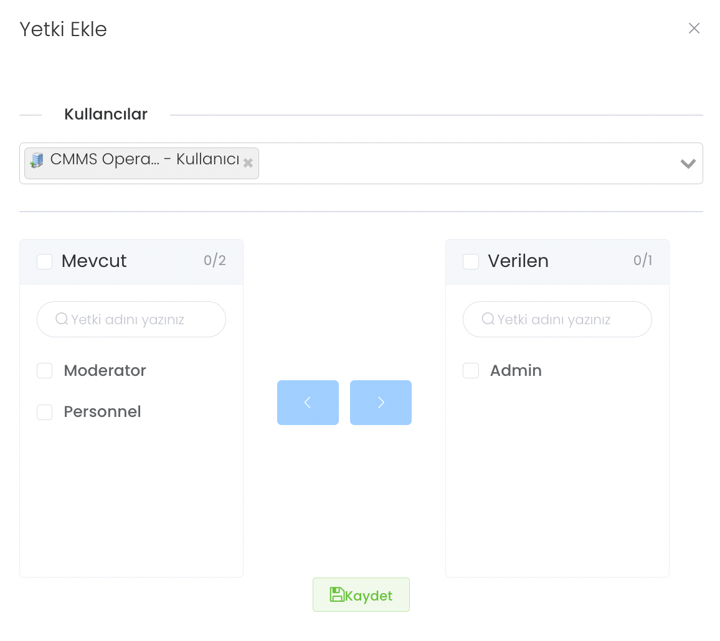Click the floppy disk save icon
This screenshot has height=641, width=720.
coord(337,595)
